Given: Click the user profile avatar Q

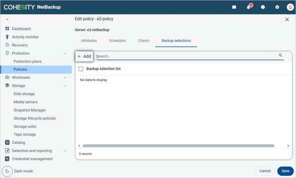Looking at the screenshot, I should (x=290, y=7).
